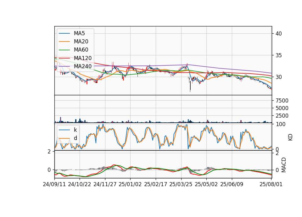Image resolution: width=302 pixels, height=217 pixels.
Task: Click the 24/11/27 date axis label
Action: [x=105, y=184]
